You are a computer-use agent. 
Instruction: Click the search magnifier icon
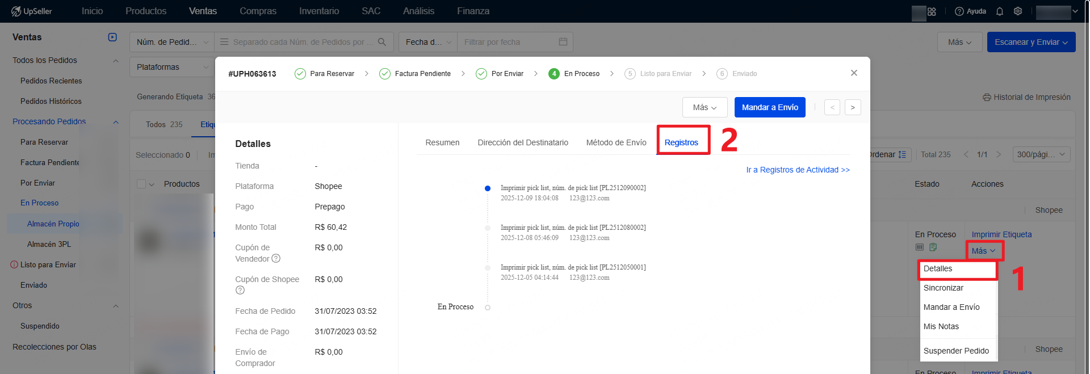point(382,42)
